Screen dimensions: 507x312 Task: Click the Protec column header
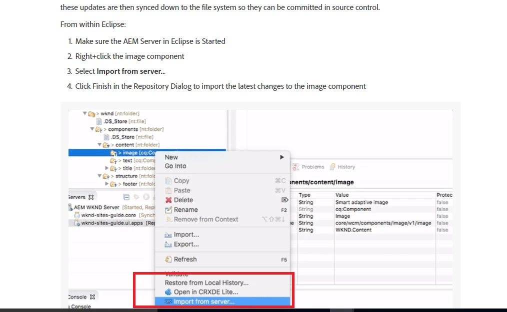444,195
